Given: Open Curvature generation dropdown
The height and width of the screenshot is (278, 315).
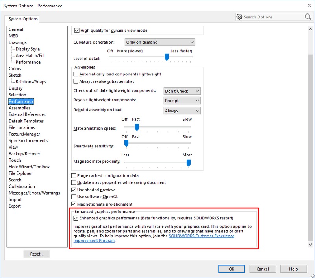Looking at the screenshot, I should pos(159,42).
